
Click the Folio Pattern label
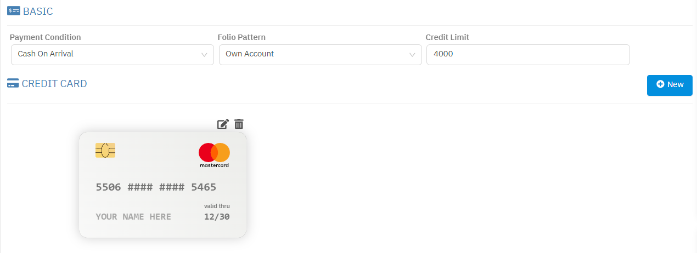pos(241,37)
